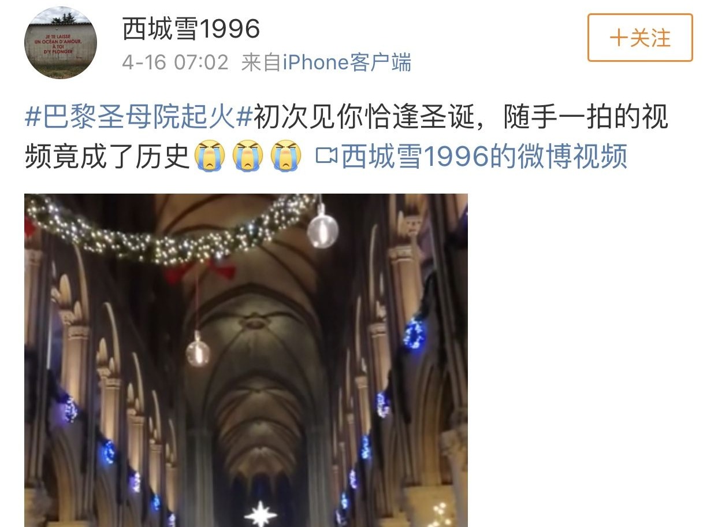Click the text 频竟成了历史 on second line
The height and width of the screenshot is (527, 703).
tap(108, 156)
